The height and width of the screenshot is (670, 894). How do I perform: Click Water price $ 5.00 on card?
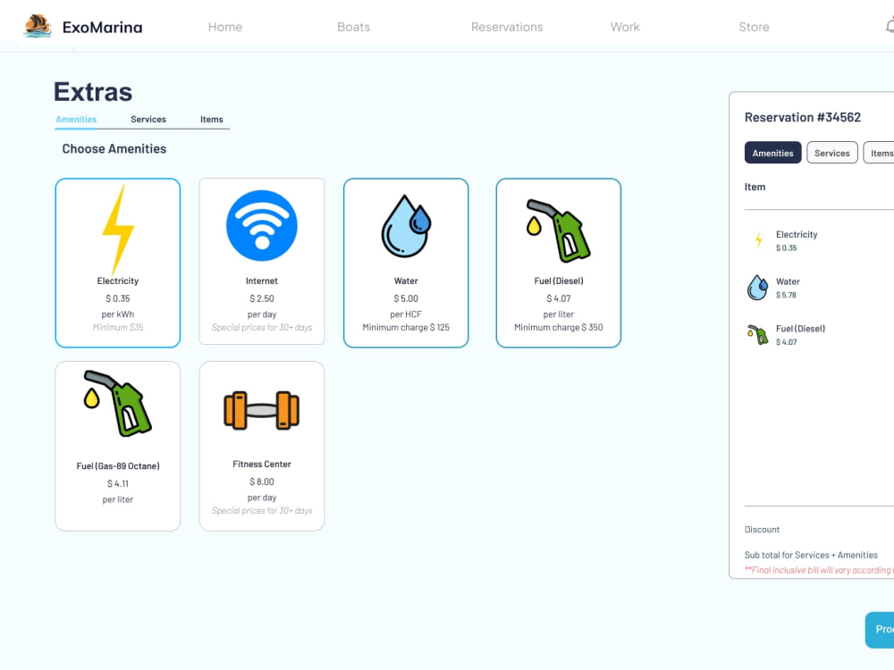coord(406,298)
